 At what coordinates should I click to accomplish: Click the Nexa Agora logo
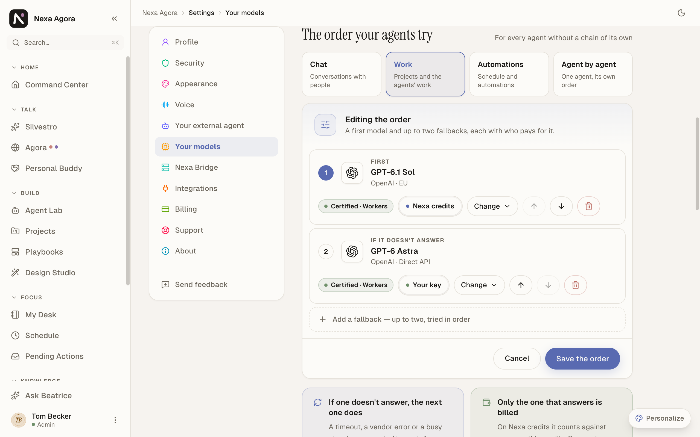pyautogui.click(x=19, y=19)
